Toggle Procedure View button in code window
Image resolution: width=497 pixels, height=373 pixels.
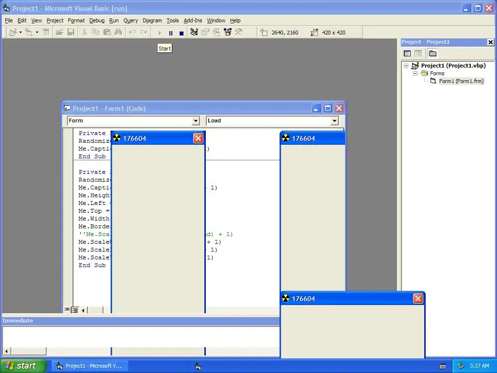point(67,310)
